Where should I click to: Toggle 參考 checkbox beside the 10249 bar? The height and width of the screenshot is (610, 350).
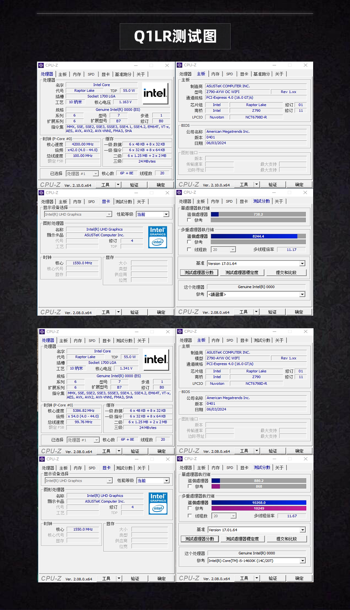click(190, 508)
